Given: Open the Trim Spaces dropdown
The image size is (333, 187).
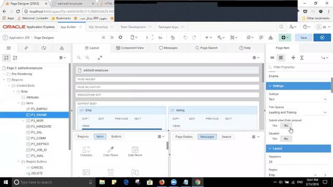Looking at the screenshot, I should (x=298, y=112).
